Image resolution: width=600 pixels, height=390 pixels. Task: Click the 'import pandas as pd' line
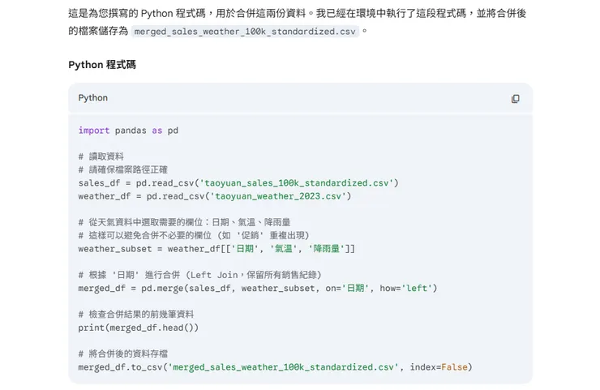click(x=128, y=130)
